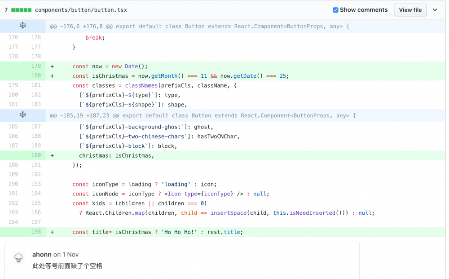Click the plus marker on the 'const now' line
Viewport: 449px width, 279px height.
click(x=52, y=66)
